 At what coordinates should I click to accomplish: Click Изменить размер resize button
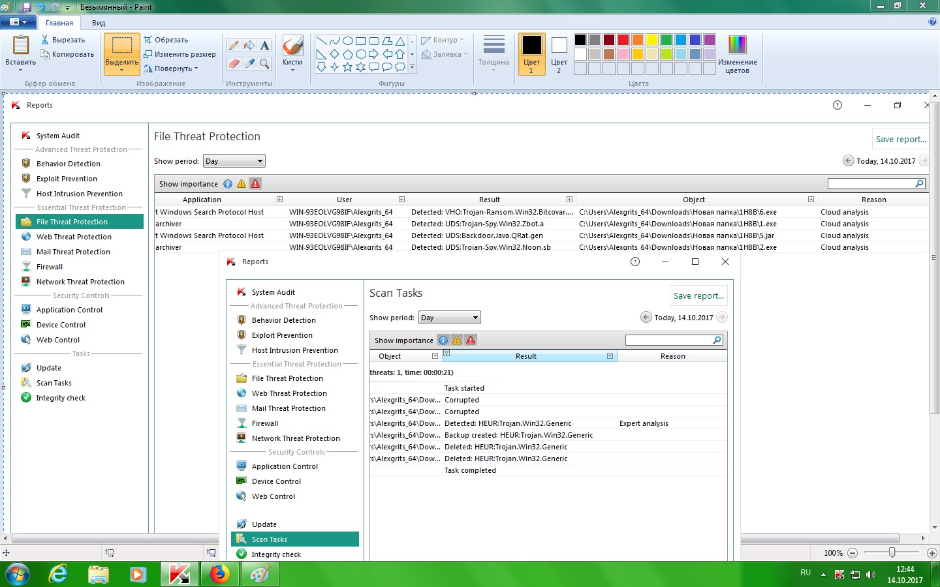180,54
